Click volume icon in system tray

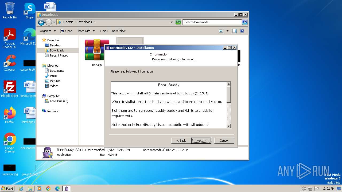[304, 189]
